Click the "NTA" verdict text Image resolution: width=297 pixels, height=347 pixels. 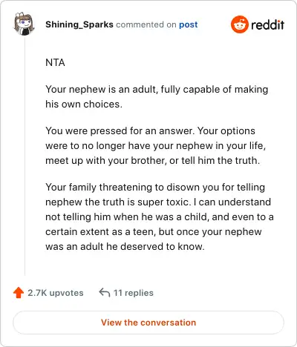[x=55, y=62]
